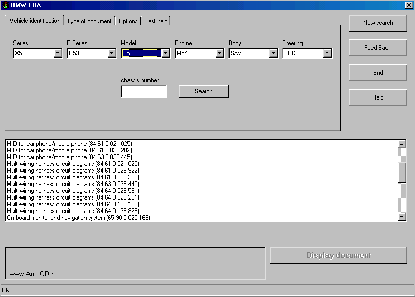Focus the chassis number input field
This screenshot has height=297, width=415.
[144, 92]
